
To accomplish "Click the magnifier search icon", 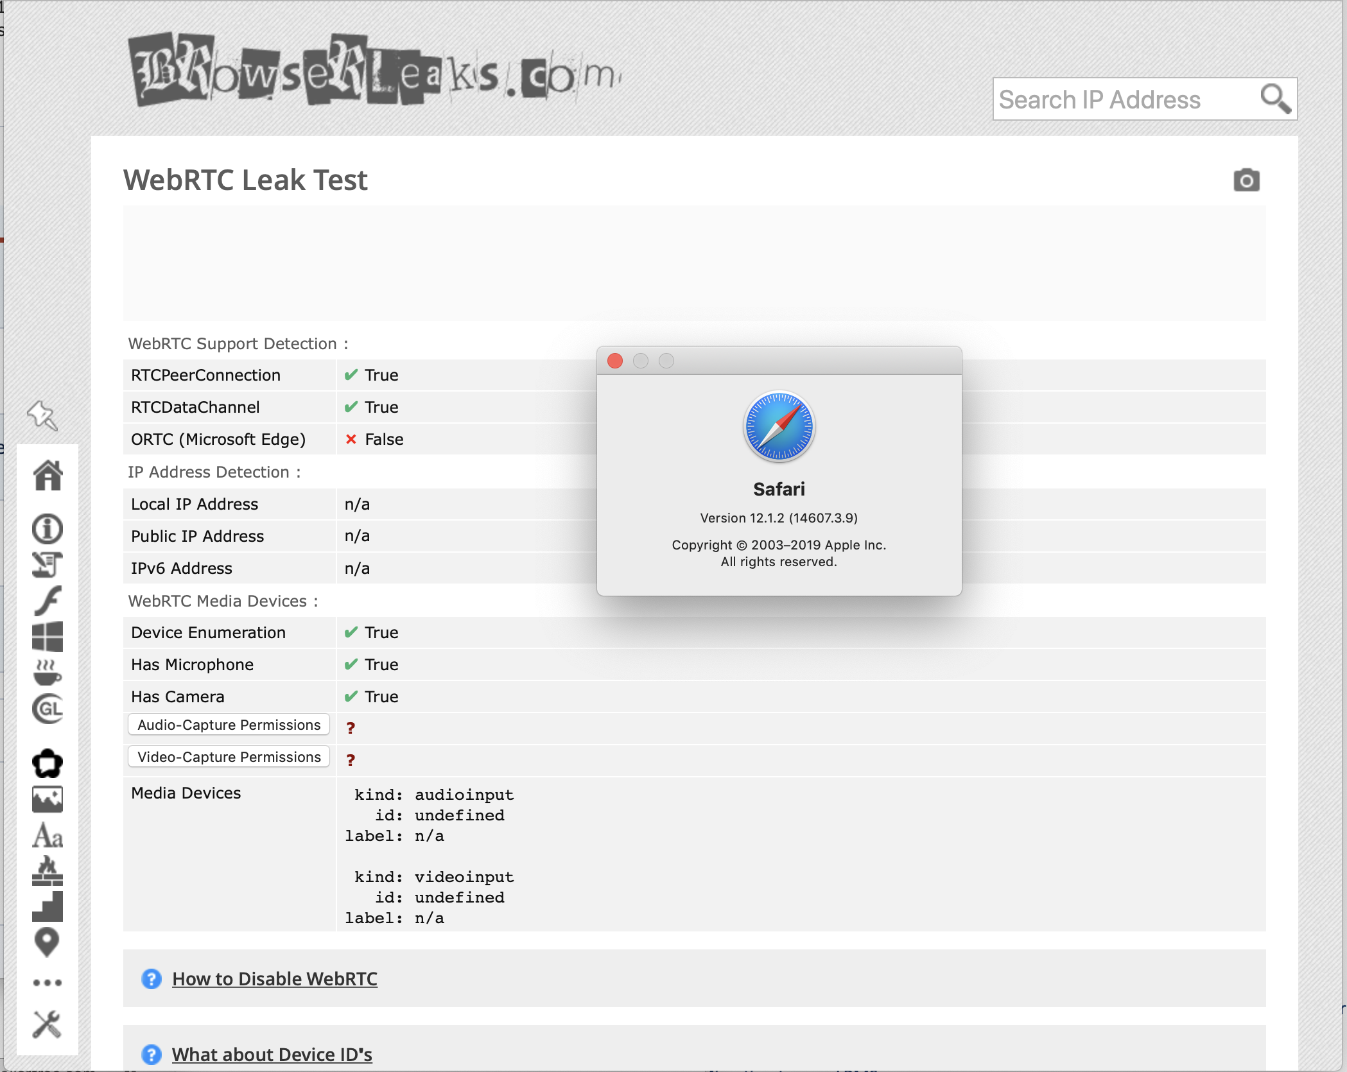I will pos(1274,99).
